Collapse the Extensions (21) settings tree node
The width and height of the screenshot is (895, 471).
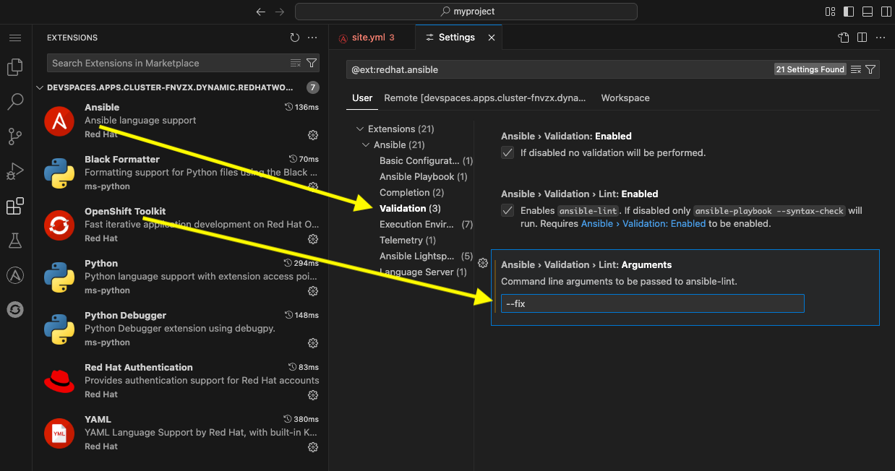click(359, 129)
